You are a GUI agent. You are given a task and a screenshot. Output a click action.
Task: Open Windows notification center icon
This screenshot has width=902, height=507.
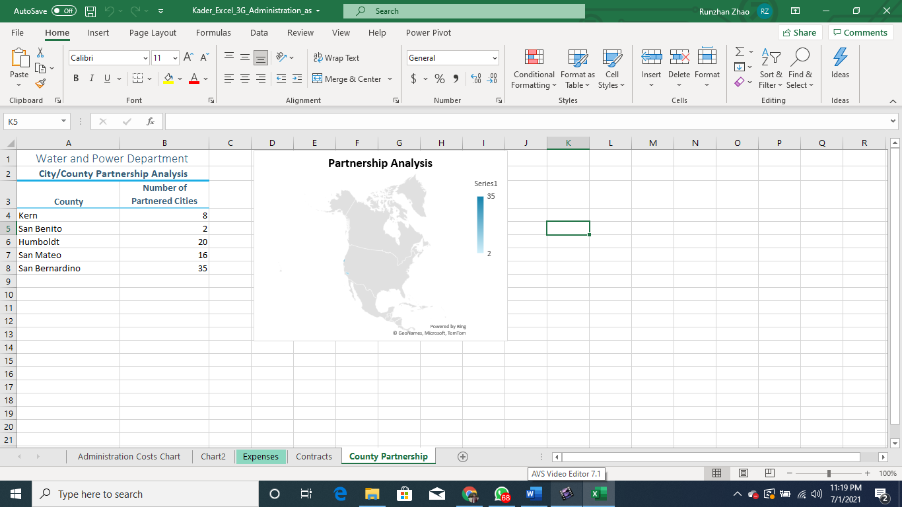[x=880, y=494]
